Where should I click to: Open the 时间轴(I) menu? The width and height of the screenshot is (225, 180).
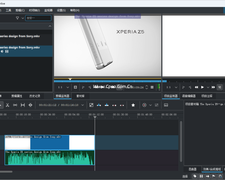[x=34, y=10]
